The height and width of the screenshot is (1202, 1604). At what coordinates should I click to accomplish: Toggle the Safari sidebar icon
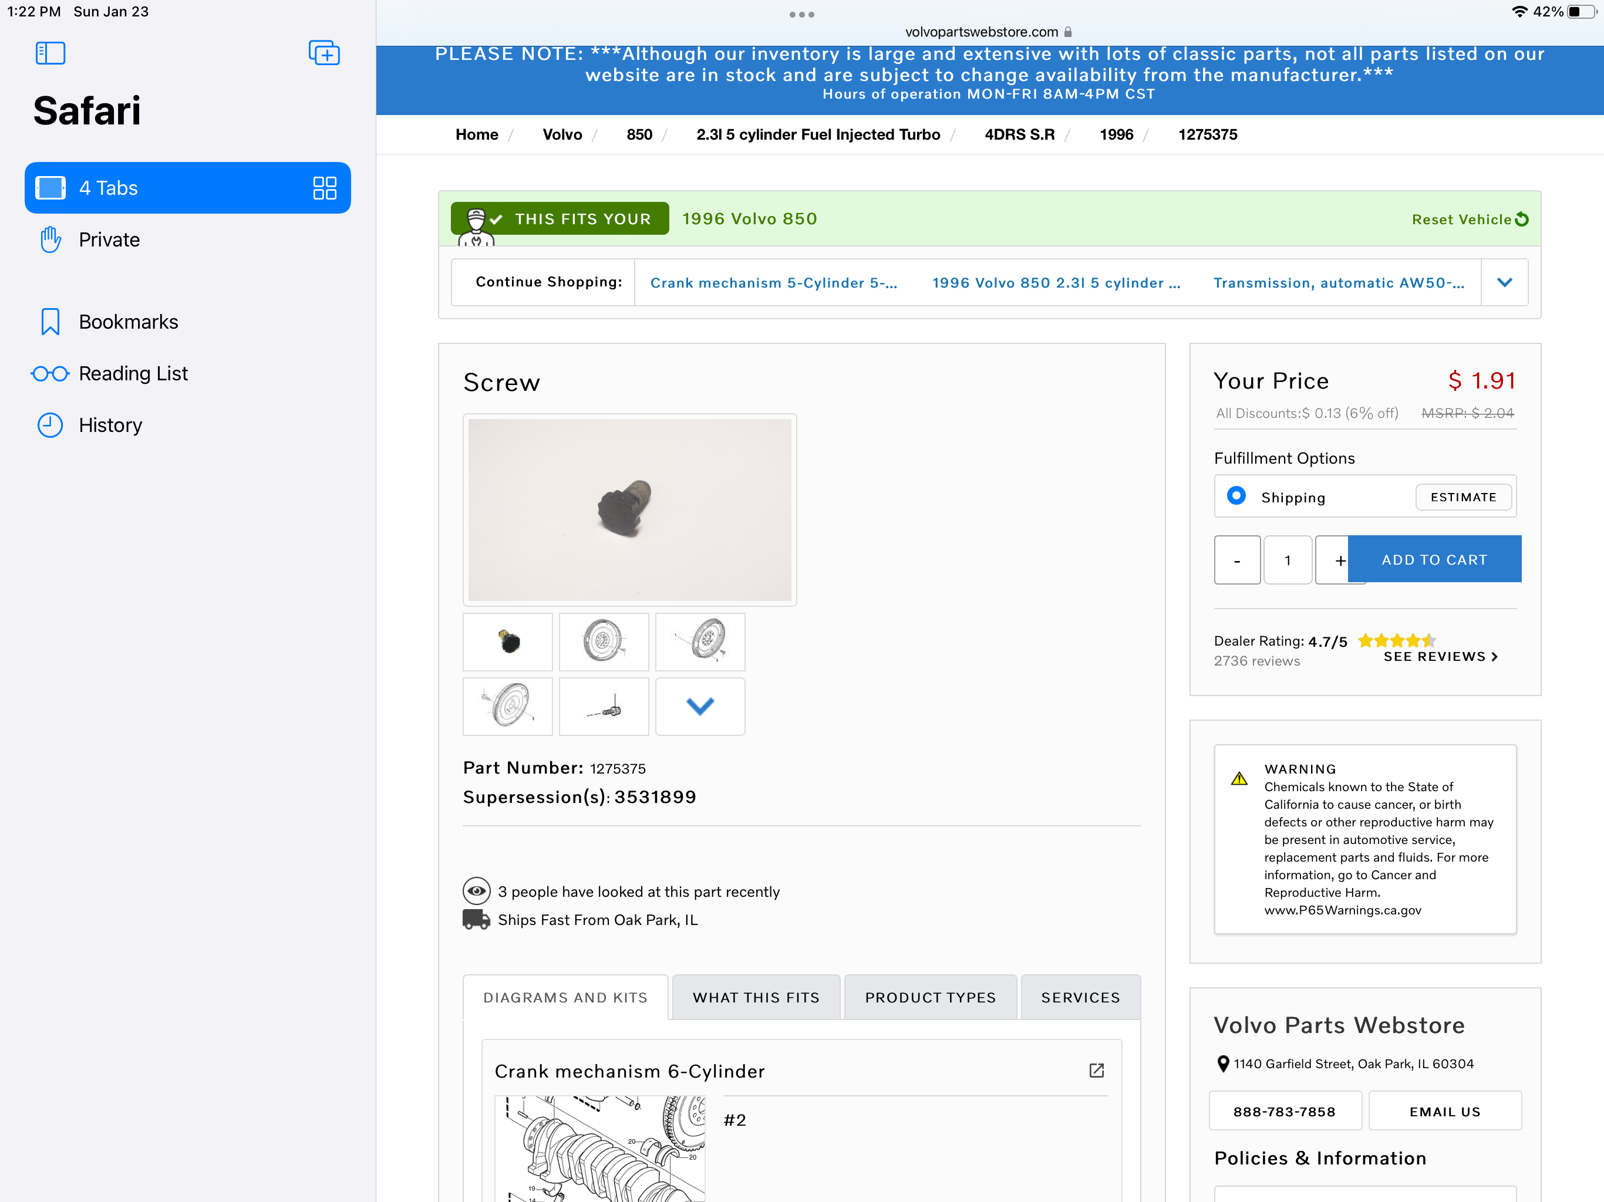[50, 53]
